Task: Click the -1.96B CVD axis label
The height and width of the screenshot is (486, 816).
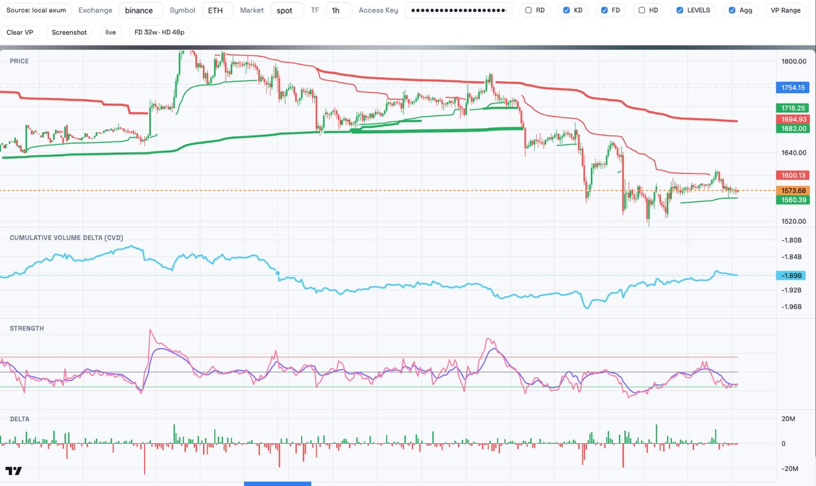Action: [791, 306]
